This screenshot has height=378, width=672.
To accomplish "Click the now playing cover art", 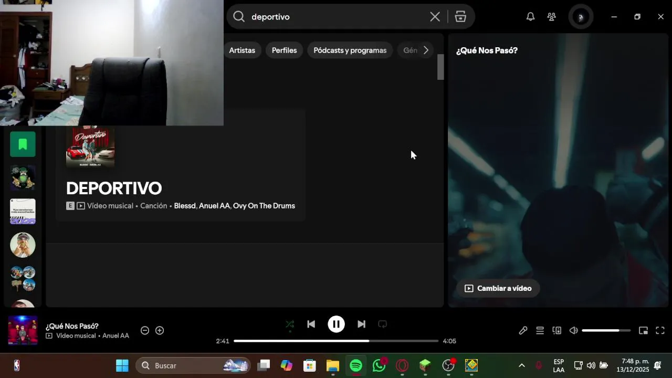I will 23,330.
